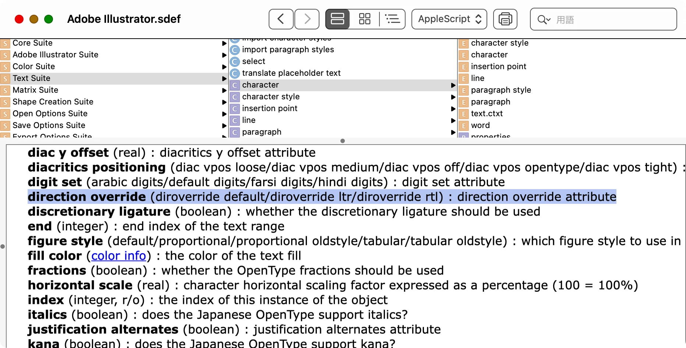The height and width of the screenshot is (348, 686).
Task: Expand Core Suite with its arrow
Action: [x=224, y=43]
